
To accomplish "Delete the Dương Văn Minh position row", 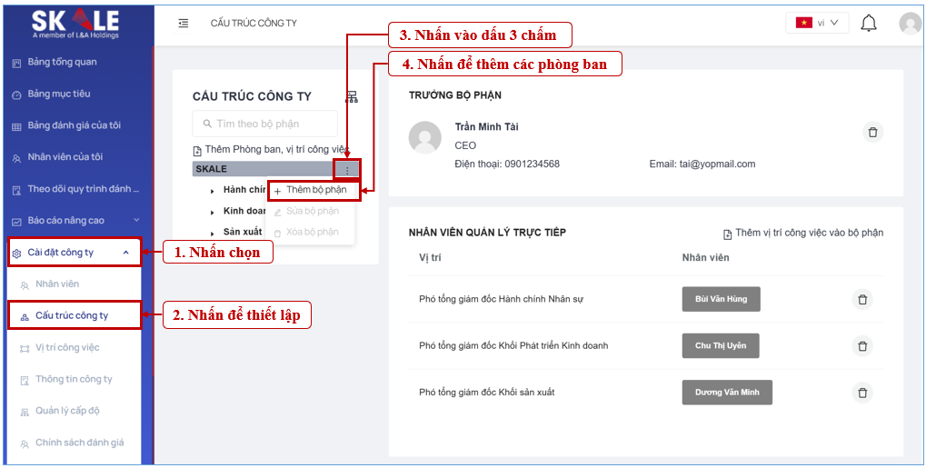I will (x=862, y=393).
